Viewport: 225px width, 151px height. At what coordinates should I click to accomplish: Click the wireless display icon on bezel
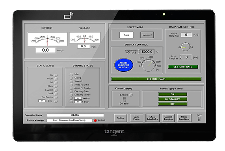69,16
